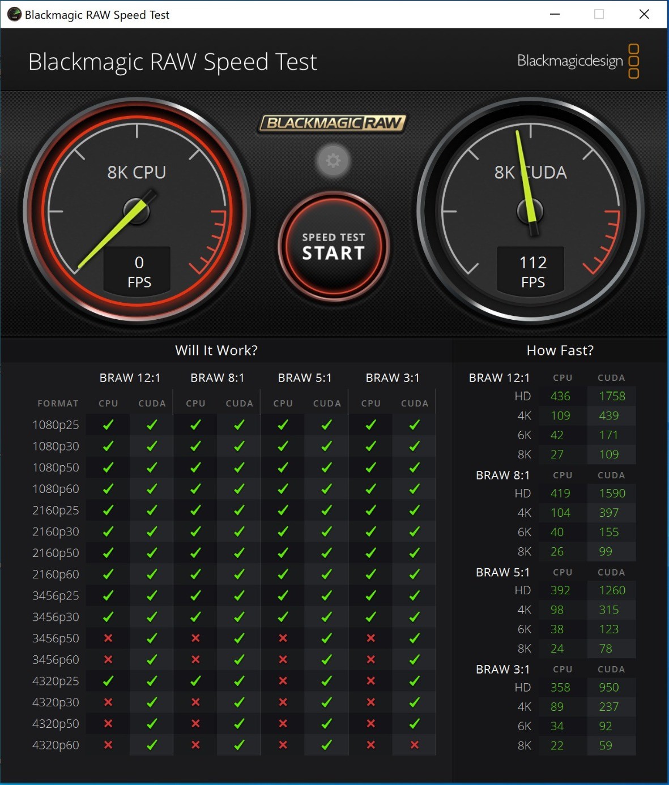Click the "Will It Work?" heading
This screenshot has height=785, width=669.
pos(216,350)
